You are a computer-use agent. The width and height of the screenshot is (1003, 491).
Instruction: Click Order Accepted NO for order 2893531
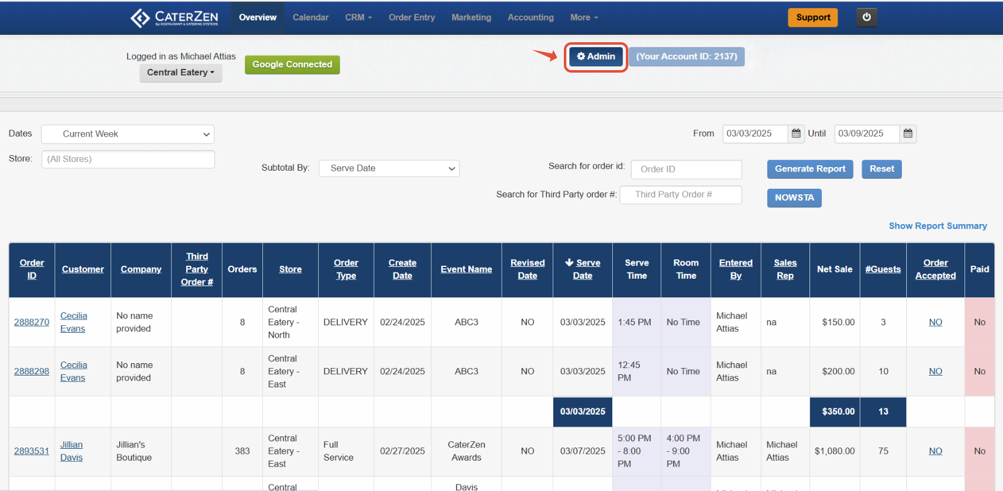[935, 451]
